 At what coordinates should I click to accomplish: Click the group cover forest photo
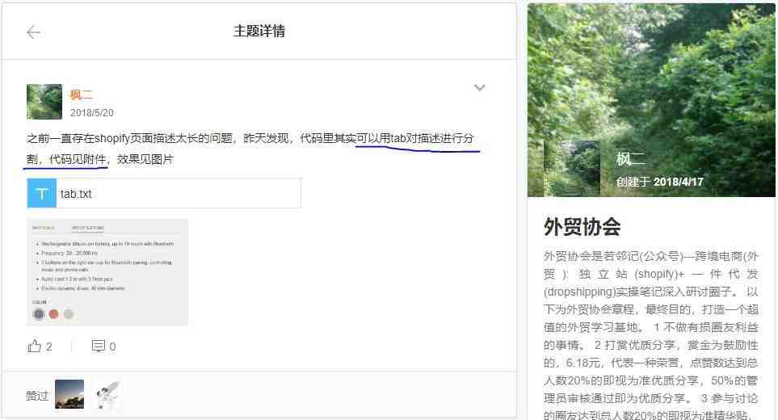[x=651, y=99]
